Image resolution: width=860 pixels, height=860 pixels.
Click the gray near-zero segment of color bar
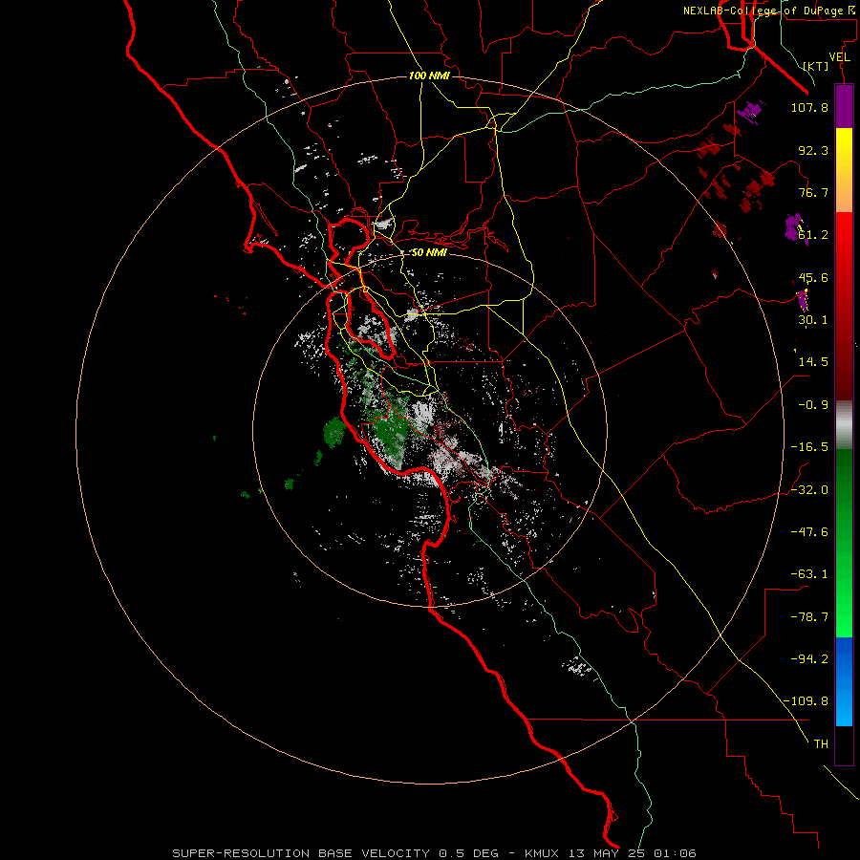pyautogui.click(x=844, y=424)
